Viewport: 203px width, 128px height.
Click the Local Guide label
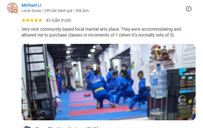[x=31, y=11]
